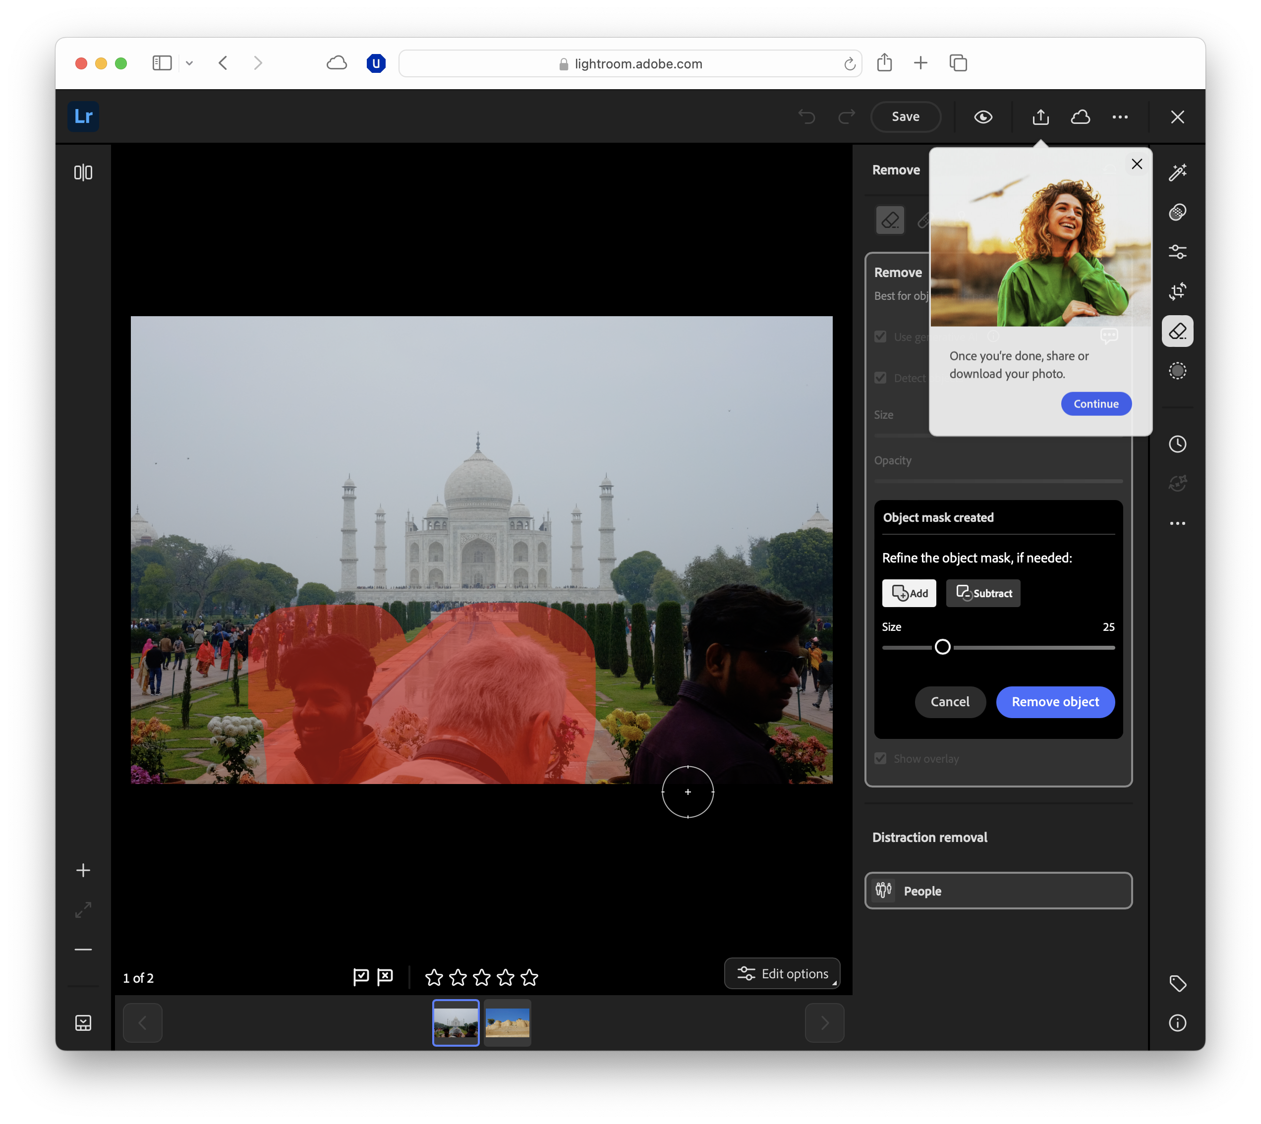
Task: Open iCloud tabs cloud icon in Safari toolbar
Action: pos(337,63)
